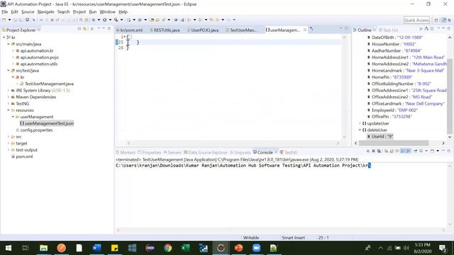Switch to the kr/pom.xml editor tab

(129, 30)
